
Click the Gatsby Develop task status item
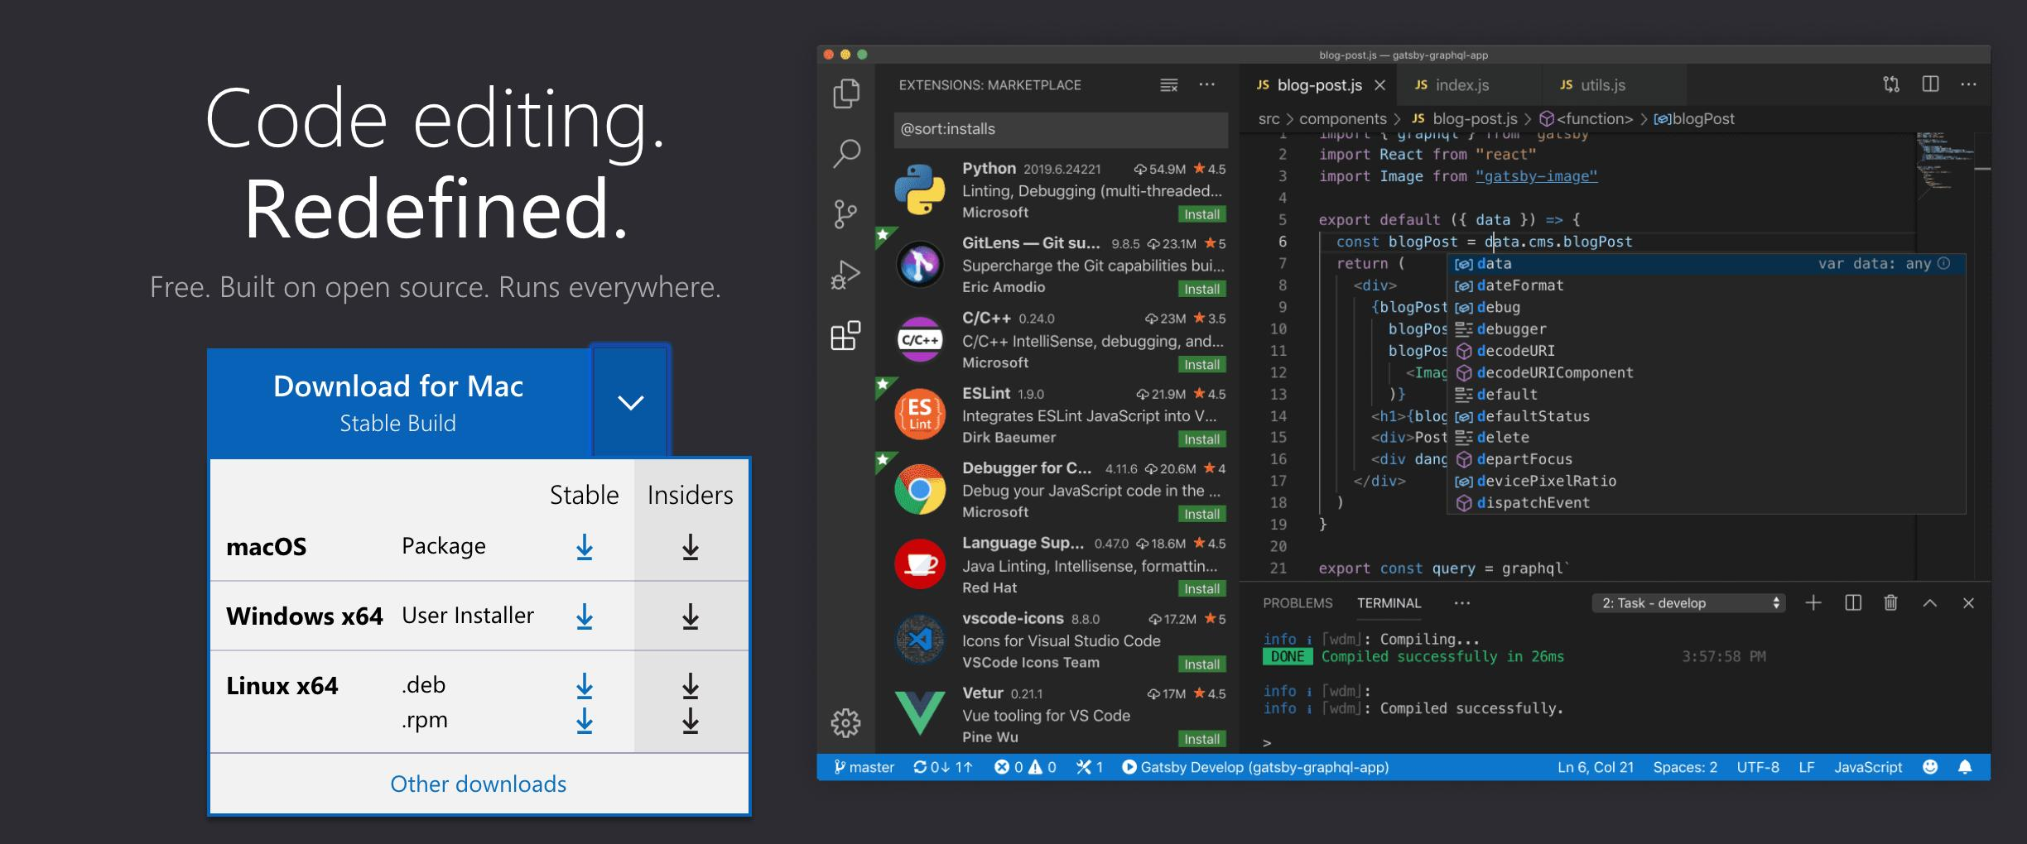point(1255,767)
